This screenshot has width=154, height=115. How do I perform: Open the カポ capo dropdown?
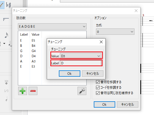click(x=115, y=32)
